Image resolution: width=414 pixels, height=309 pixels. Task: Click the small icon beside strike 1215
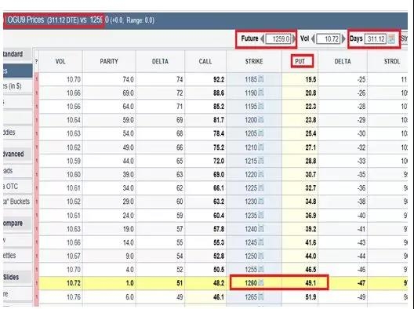260,161
